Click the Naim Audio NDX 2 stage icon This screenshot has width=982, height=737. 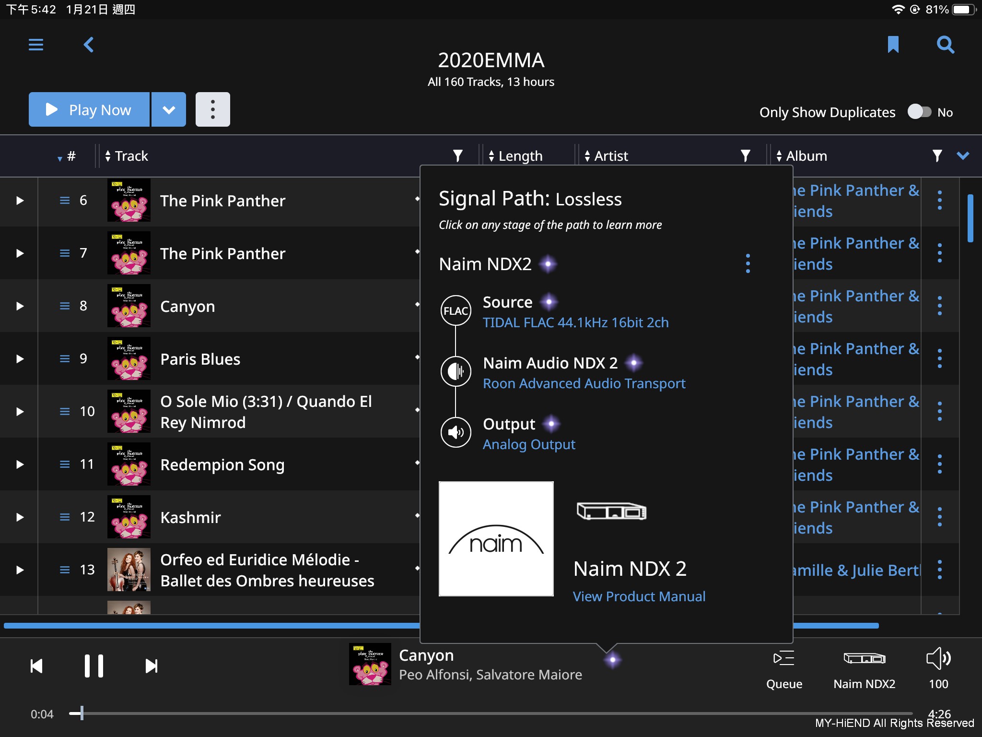pyautogui.click(x=456, y=371)
